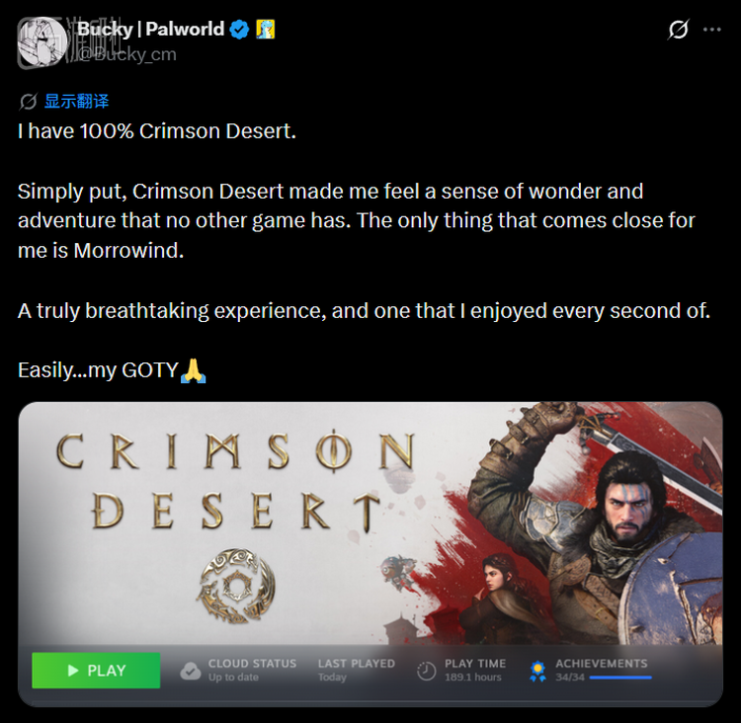Click the blue verified checkmark badge

pyautogui.click(x=239, y=30)
